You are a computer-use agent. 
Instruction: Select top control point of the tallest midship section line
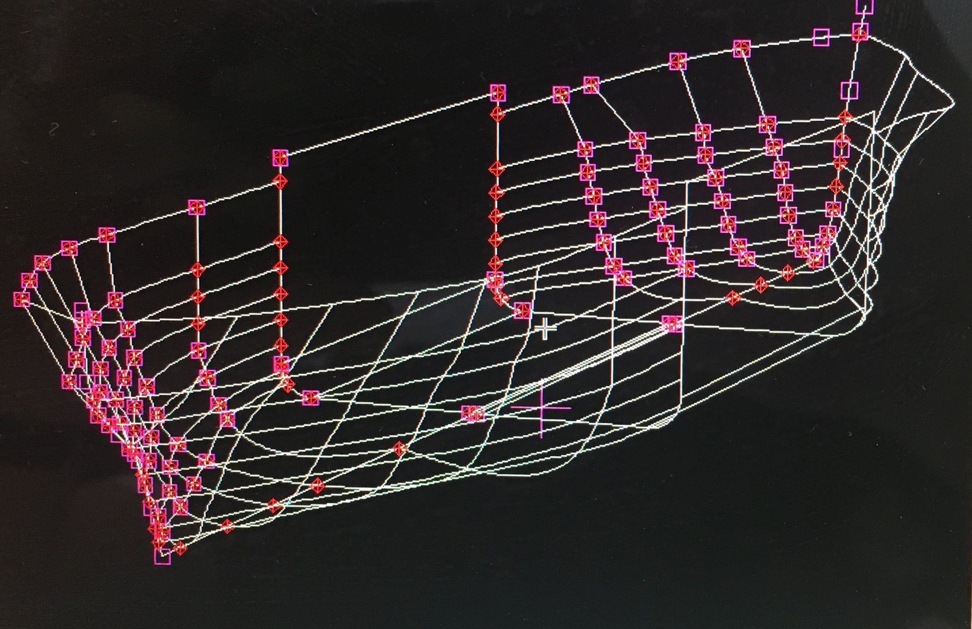[498, 93]
